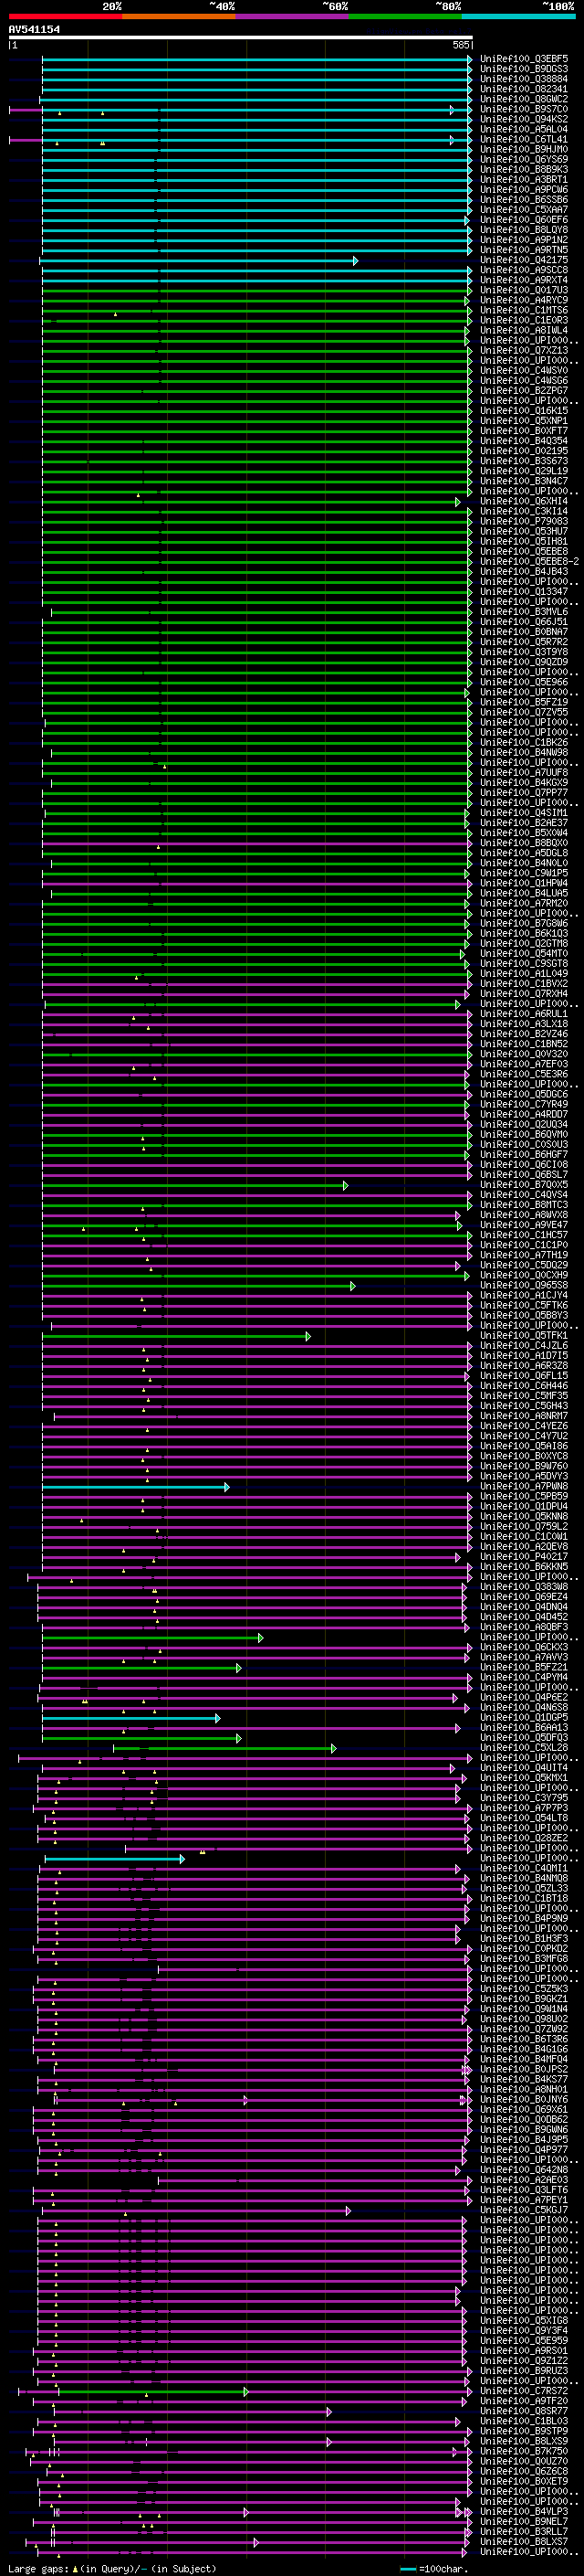The width and height of the screenshot is (584, 2576).
Task: Open the UniRef100_C3KI14 entry
Action: tap(524, 512)
